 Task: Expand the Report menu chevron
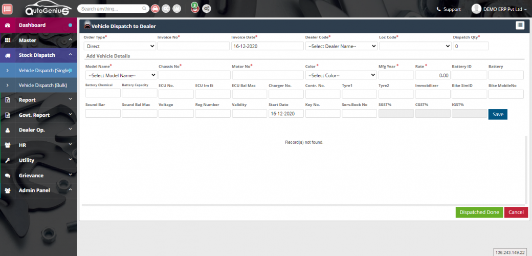pos(70,99)
